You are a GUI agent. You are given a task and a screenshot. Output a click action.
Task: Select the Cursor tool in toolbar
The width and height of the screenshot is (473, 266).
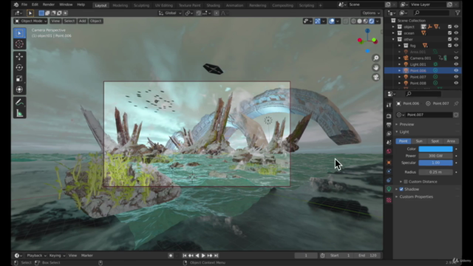click(19, 44)
